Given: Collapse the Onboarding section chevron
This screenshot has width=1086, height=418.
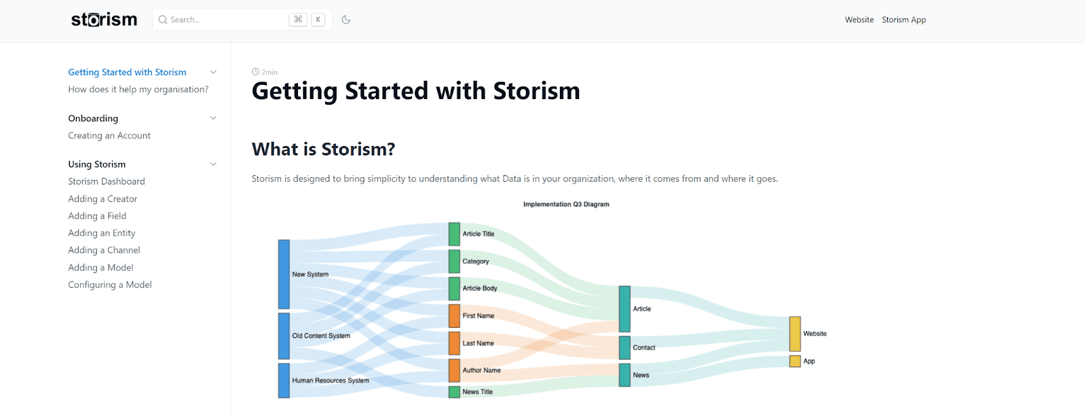Looking at the screenshot, I should point(213,118).
